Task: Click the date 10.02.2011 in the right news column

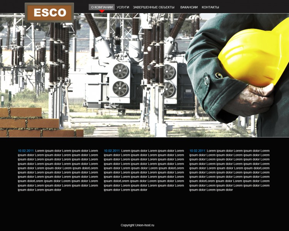Action: click(198, 151)
